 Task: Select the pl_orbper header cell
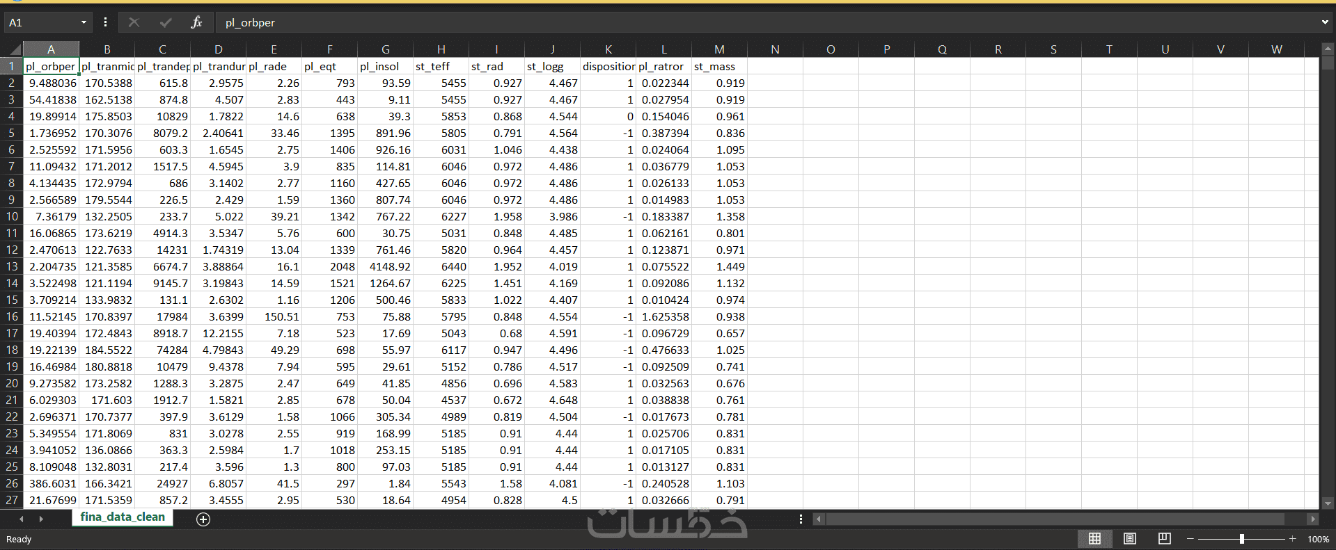(x=51, y=66)
